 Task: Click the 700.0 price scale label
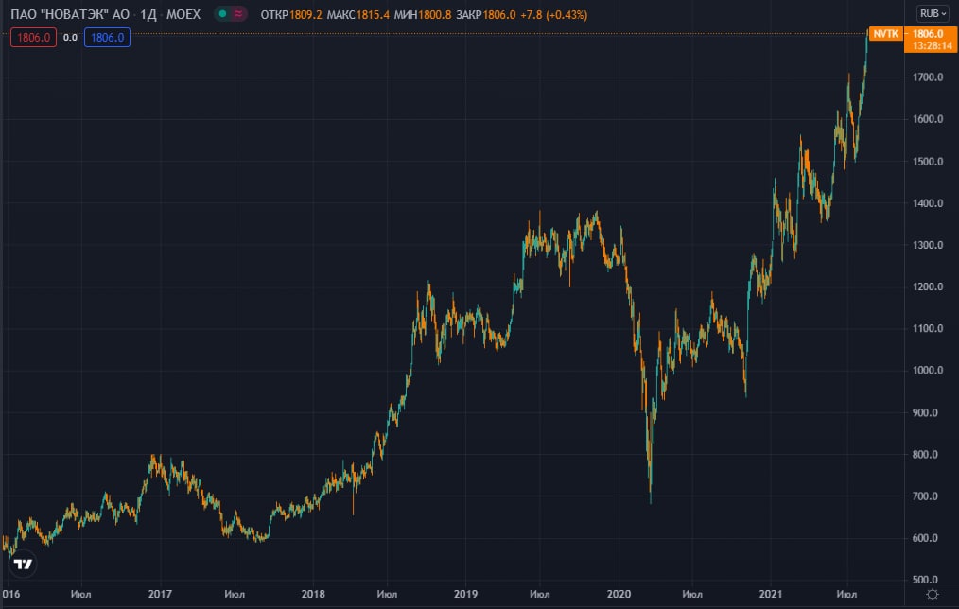click(x=925, y=496)
